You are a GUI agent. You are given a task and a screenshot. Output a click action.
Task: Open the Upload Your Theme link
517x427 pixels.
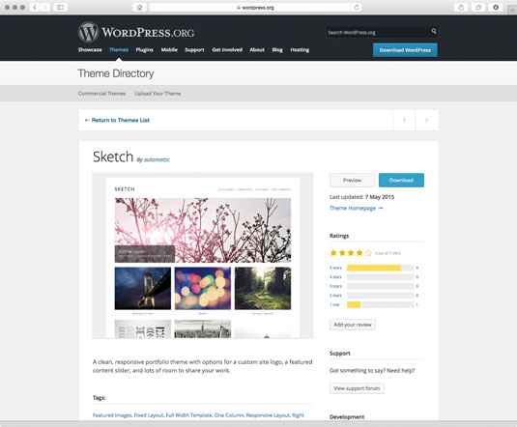(158, 94)
